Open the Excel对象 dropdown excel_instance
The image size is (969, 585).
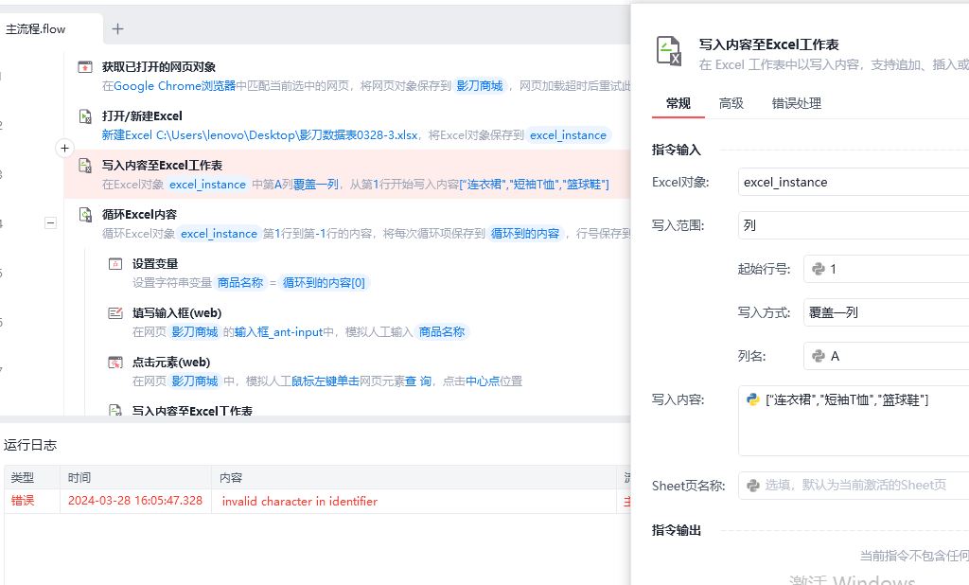(854, 183)
